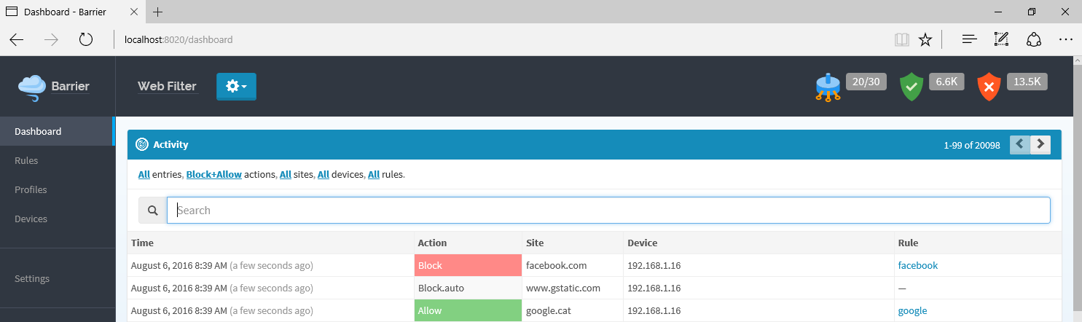Click the 20/30 devices badge
Image resolution: width=1082 pixels, height=322 pixels.
click(866, 82)
